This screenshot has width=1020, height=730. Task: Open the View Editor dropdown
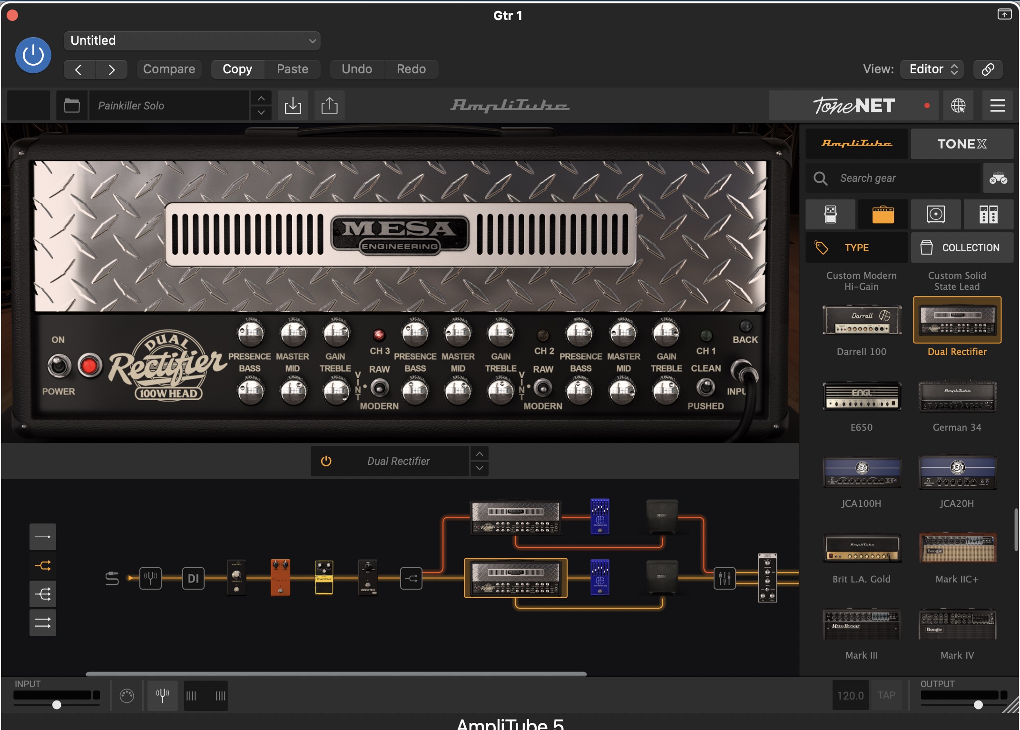tap(932, 69)
